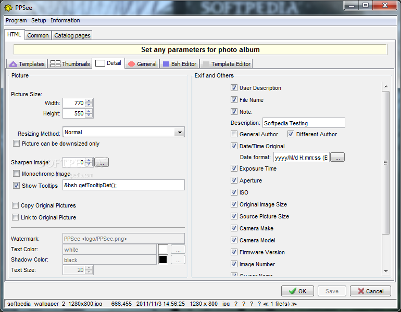Increase Picture Height with the up arrow
401x312 pixels.
click(x=89, y=111)
